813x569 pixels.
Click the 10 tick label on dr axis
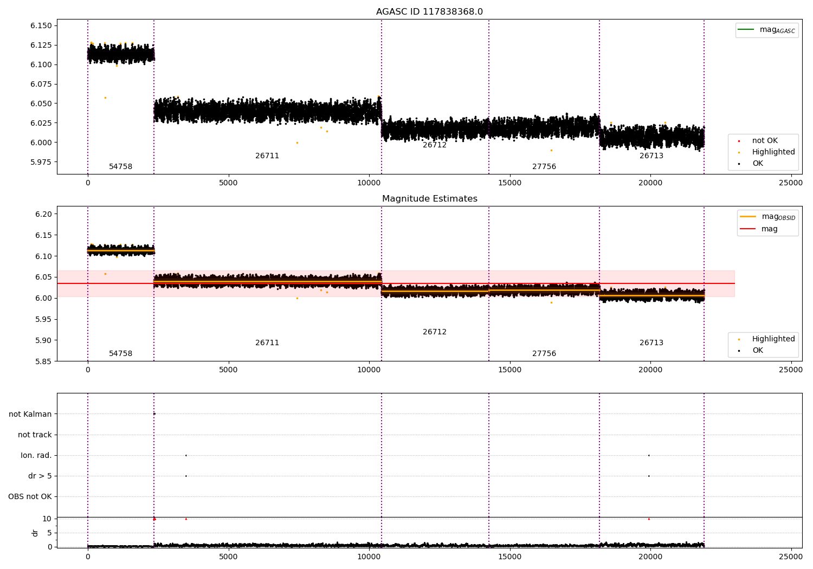coord(47,519)
